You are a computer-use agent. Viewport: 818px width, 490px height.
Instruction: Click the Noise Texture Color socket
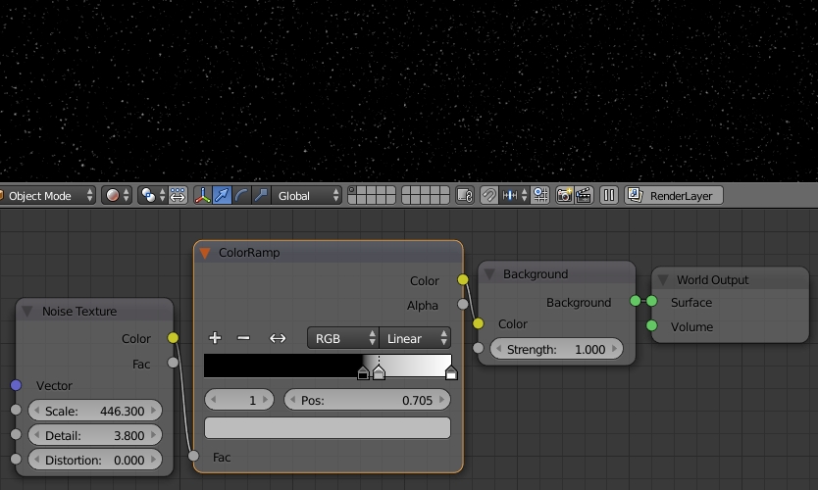click(x=173, y=338)
